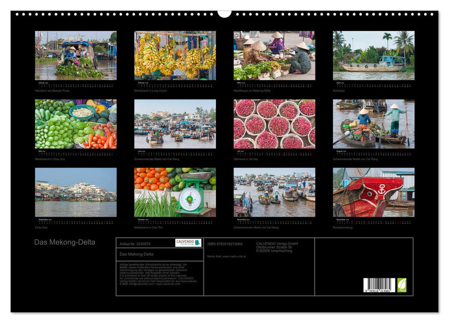
Task: Select the Chau Doc riverside houses photo
Action: (76, 192)
